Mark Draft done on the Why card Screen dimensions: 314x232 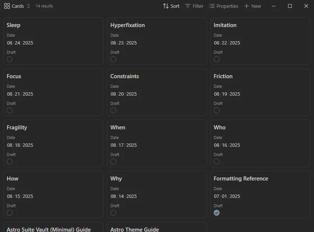click(x=113, y=212)
